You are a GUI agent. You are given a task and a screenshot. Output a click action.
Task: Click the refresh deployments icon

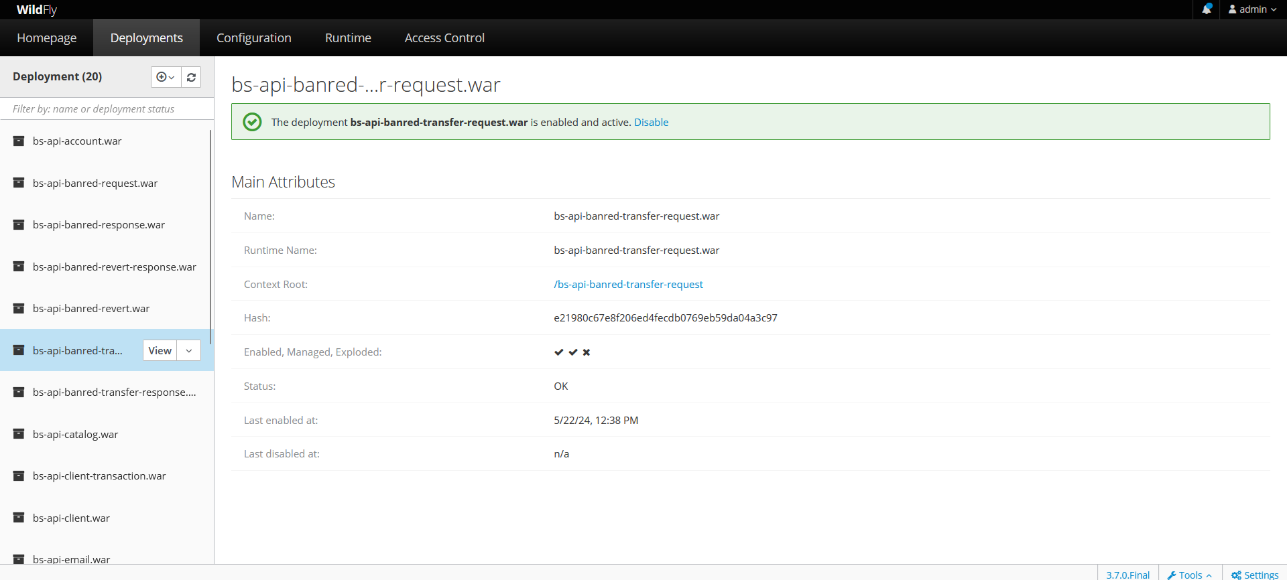point(191,77)
